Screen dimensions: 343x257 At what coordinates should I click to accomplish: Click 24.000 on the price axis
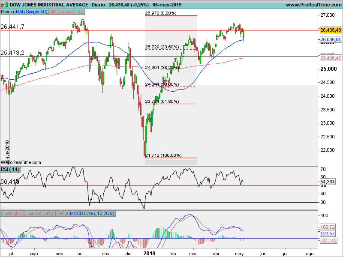328,96
